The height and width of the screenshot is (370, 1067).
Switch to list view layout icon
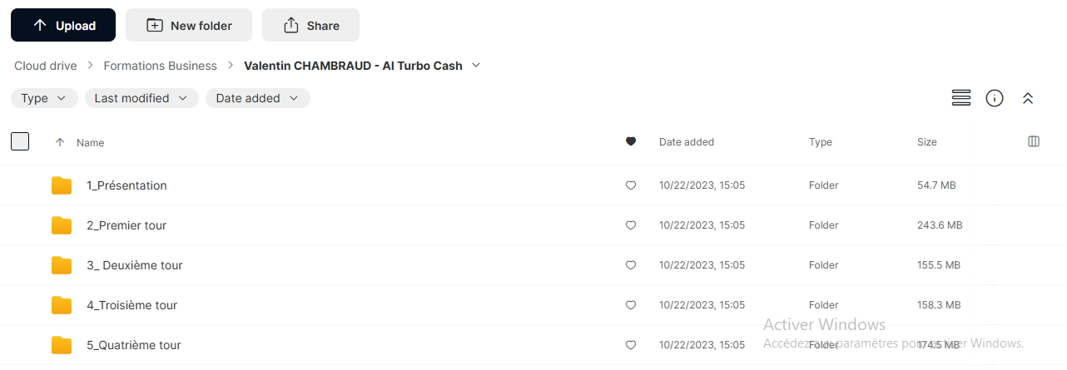coord(961,98)
